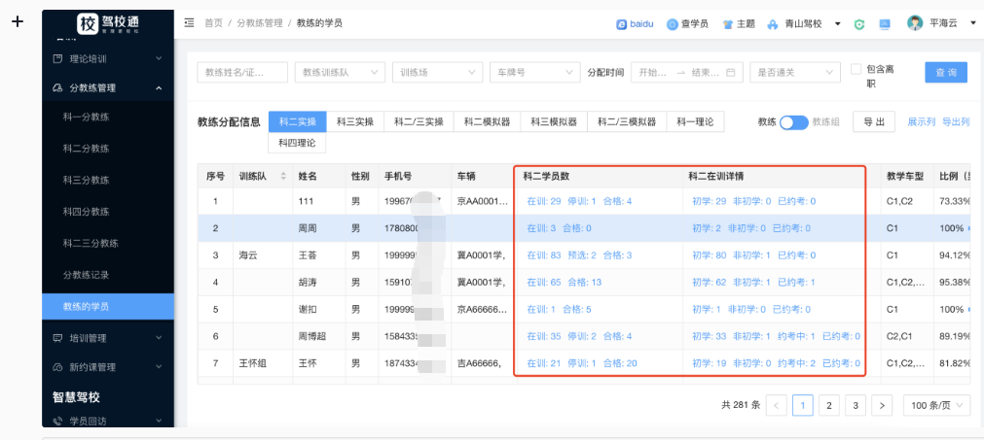This screenshot has height=440, width=984.
Task: Collapse sidebar with the hamburger menu icon
Action: [189, 22]
